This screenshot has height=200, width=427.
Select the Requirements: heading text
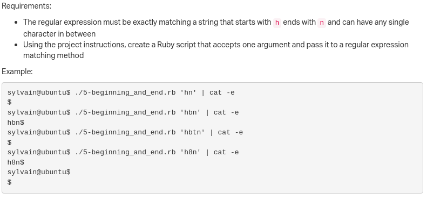(26, 6)
